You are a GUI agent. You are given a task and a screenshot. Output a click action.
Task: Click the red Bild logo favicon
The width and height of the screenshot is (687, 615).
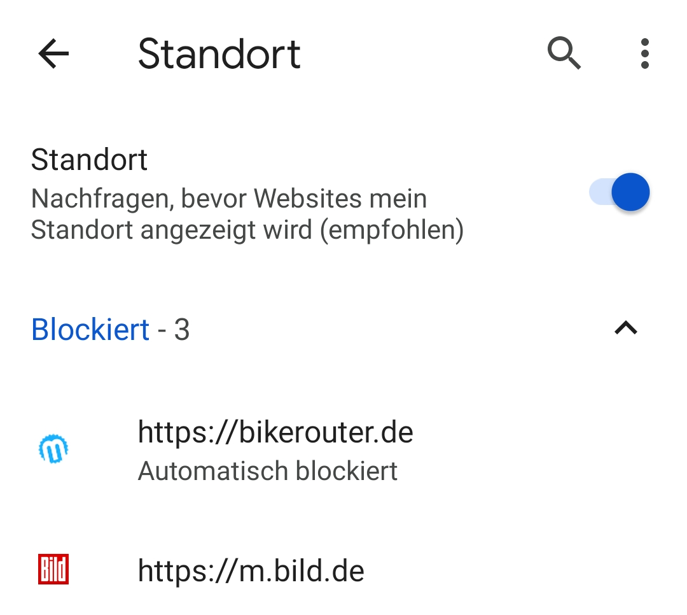tap(53, 569)
